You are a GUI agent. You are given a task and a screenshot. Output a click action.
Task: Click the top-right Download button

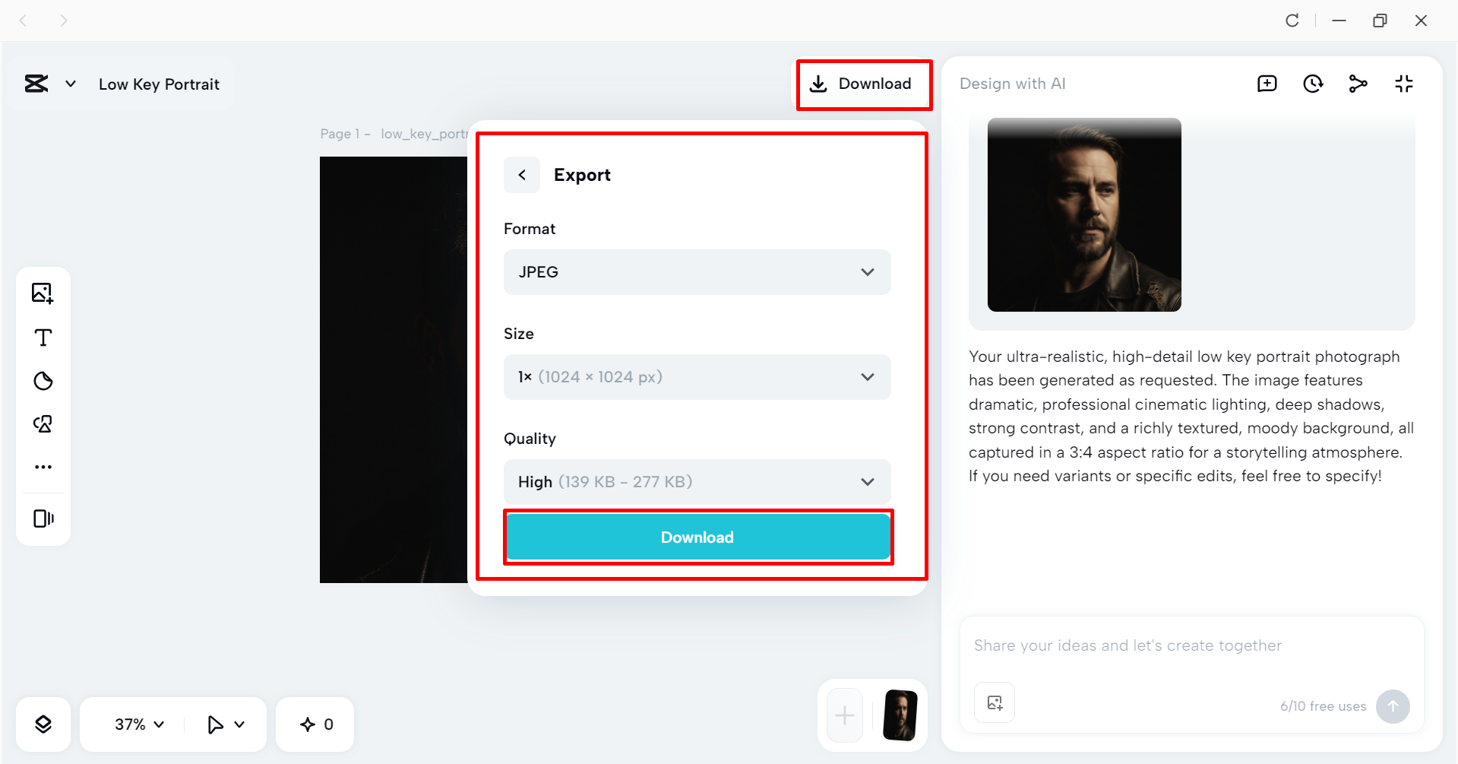tap(864, 84)
